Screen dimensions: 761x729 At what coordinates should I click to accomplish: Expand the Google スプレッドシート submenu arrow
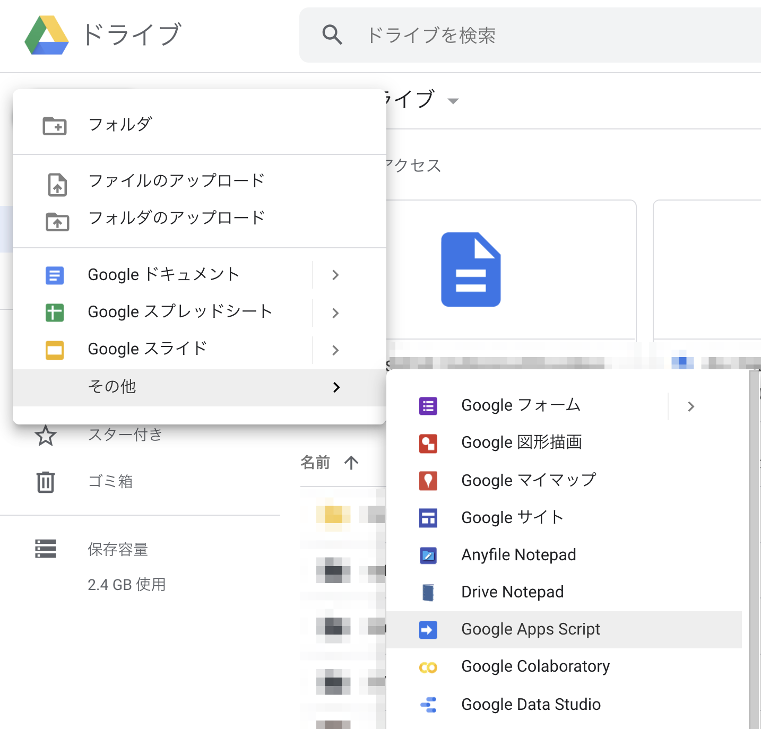click(335, 313)
